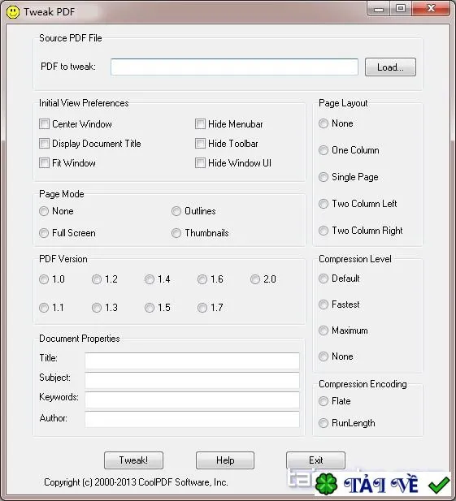
Task: Click the PDF to tweak input field
Action: click(234, 67)
